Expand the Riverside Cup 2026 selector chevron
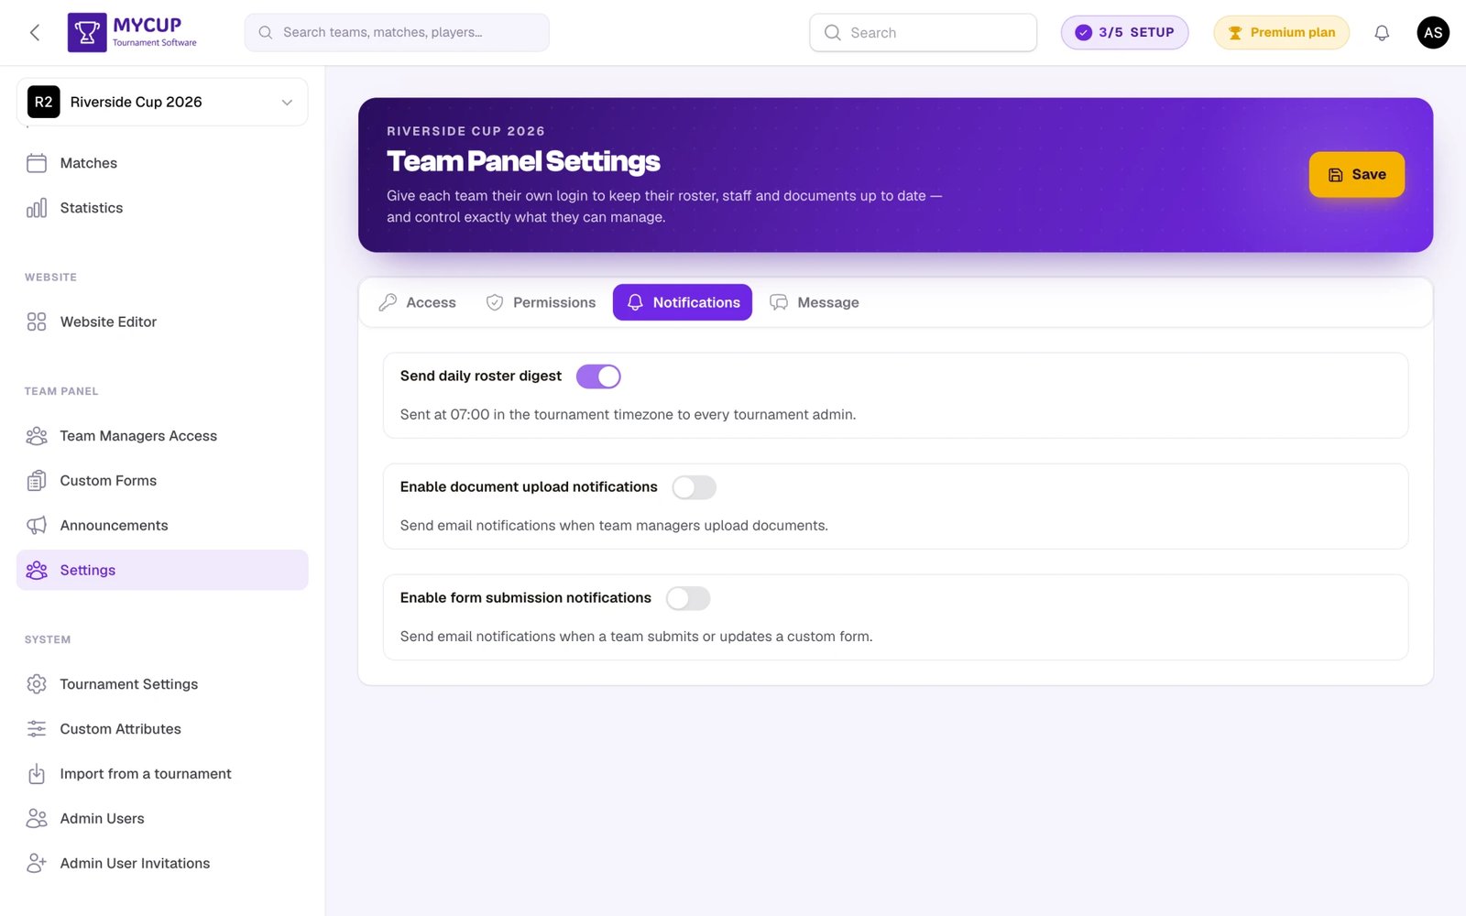Viewport: 1466px width, 916px height. coord(287,103)
